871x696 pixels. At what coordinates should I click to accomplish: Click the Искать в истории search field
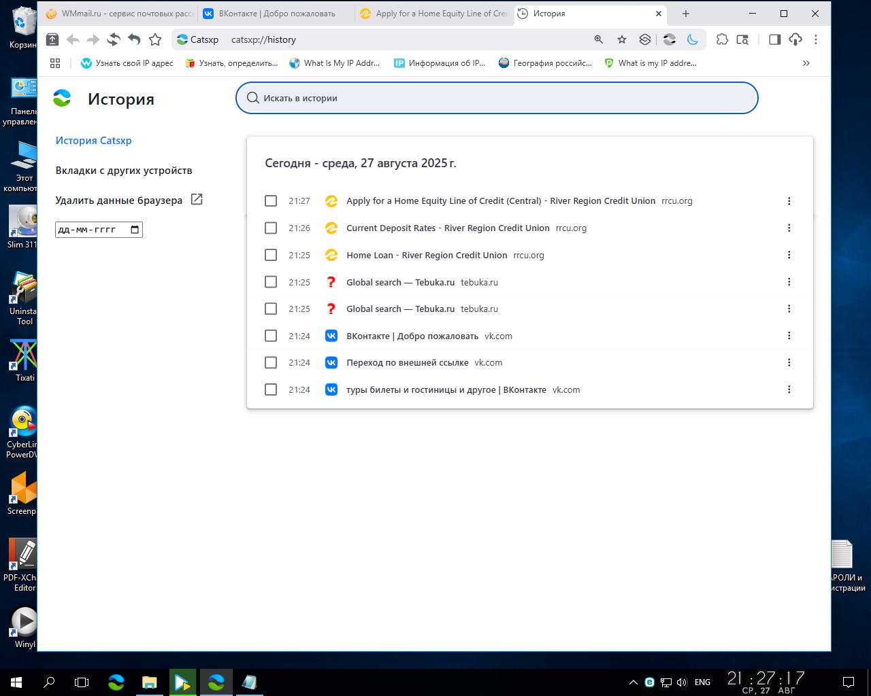pyautogui.click(x=497, y=98)
